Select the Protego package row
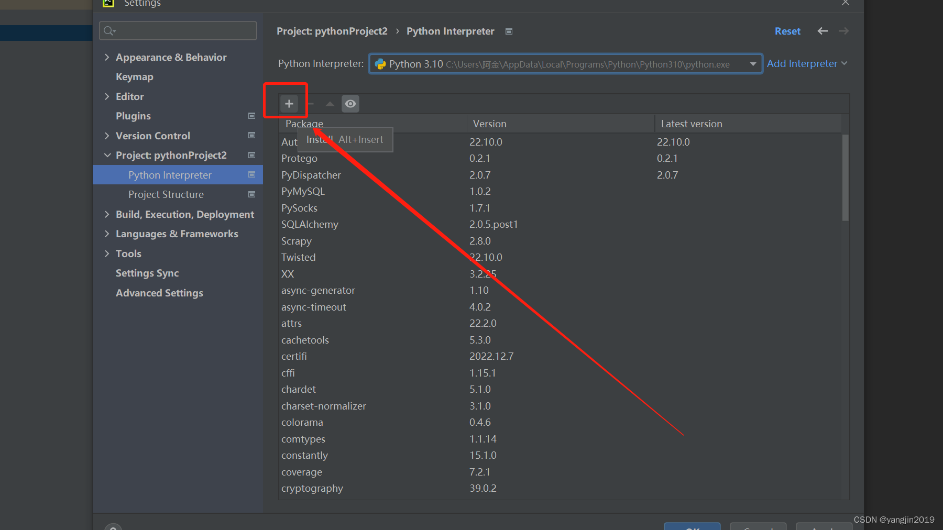Image resolution: width=943 pixels, height=530 pixels. (x=560, y=158)
